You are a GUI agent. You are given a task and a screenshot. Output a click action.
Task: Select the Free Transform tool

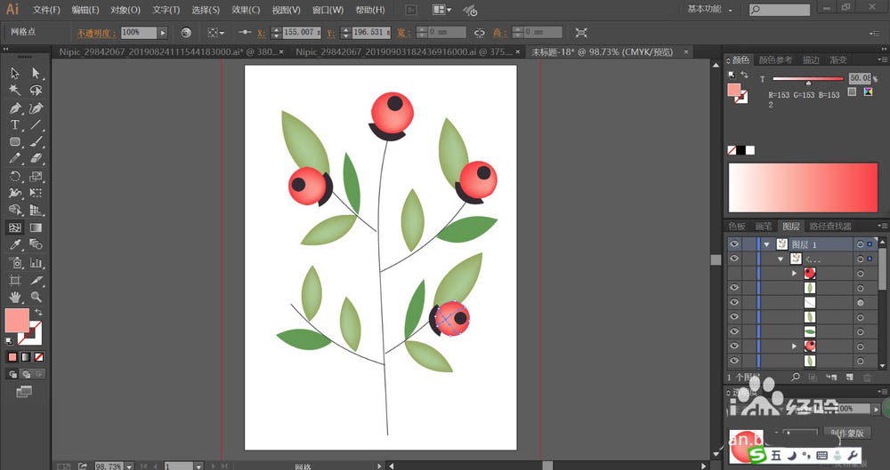pos(36,194)
